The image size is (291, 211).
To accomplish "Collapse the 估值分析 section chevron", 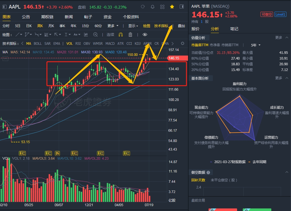I will pyautogui.click(x=287, y=38).
